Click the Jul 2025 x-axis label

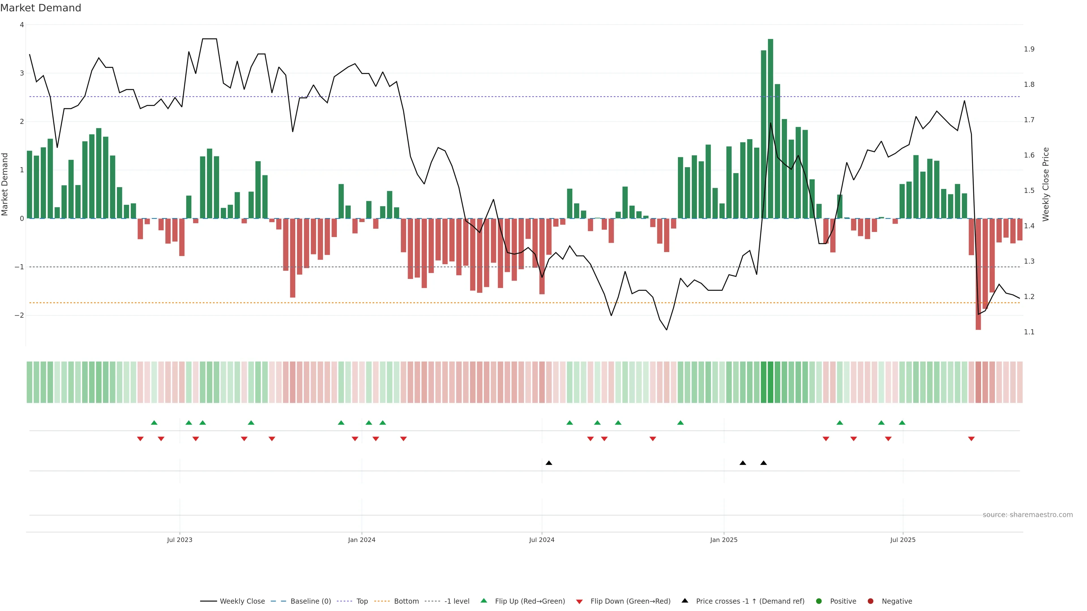click(x=903, y=540)
